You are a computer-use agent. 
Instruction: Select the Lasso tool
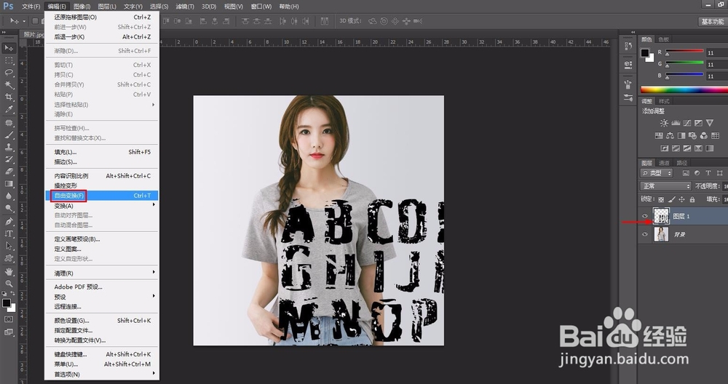9,73
